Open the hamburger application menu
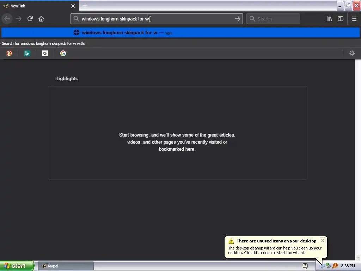The width and height of the screenshot is (361, 271). [x=354, y=19]
